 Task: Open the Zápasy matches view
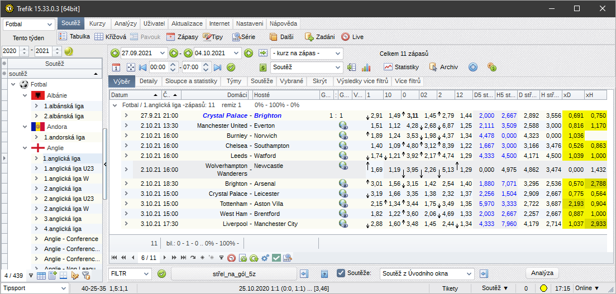tap(182, 37)
